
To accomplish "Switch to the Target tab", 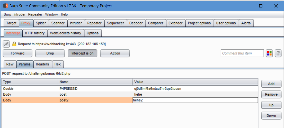I will tap(11, 23).
